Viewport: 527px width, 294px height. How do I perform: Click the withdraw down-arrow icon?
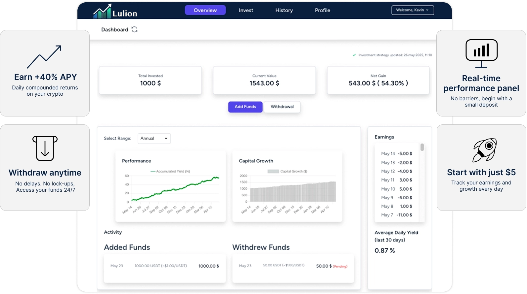(x=45, y=148)
